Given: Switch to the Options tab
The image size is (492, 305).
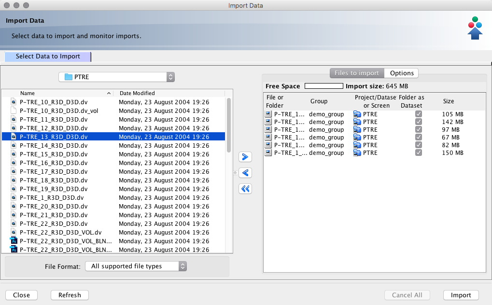Looking at the screenshot, I should pyautogui.click(x=402, y=73).
